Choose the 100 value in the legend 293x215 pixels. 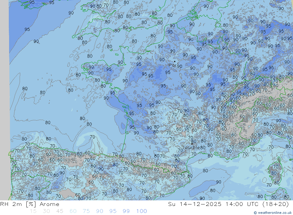[x=142, y=211]
